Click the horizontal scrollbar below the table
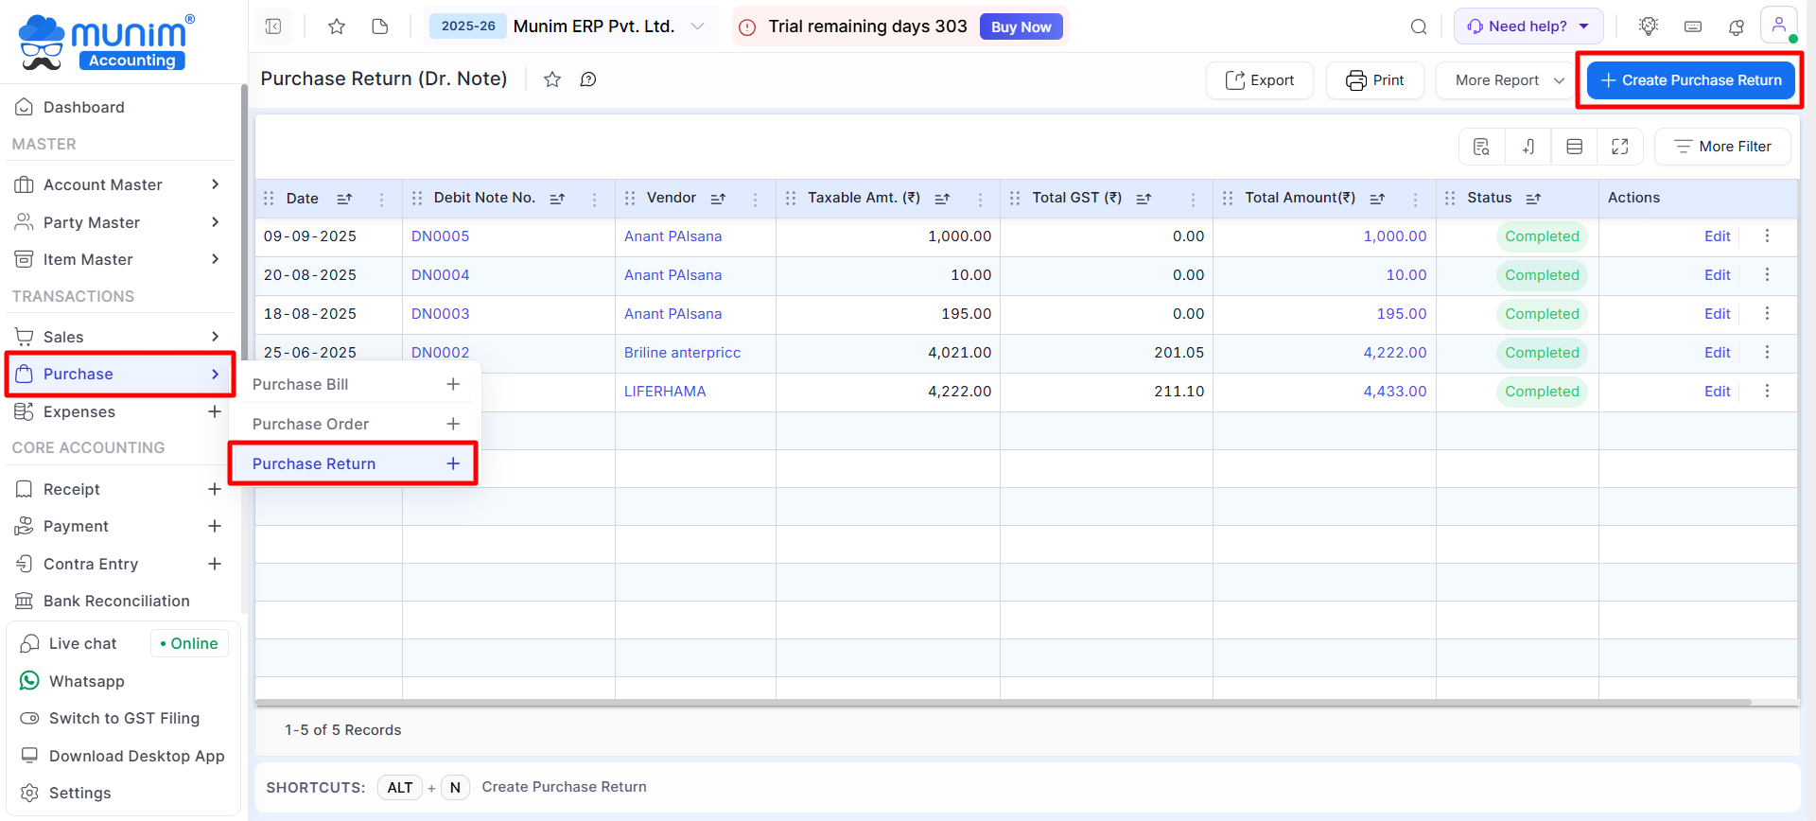This screenshot has width=1816, height=821. pyautogui.click(x=1003, y=702)
